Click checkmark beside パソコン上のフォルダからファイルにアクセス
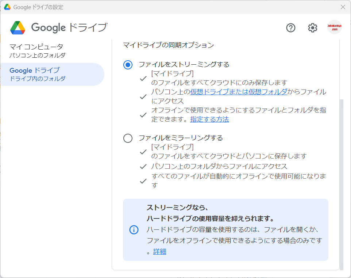 [x=143, y=167]
